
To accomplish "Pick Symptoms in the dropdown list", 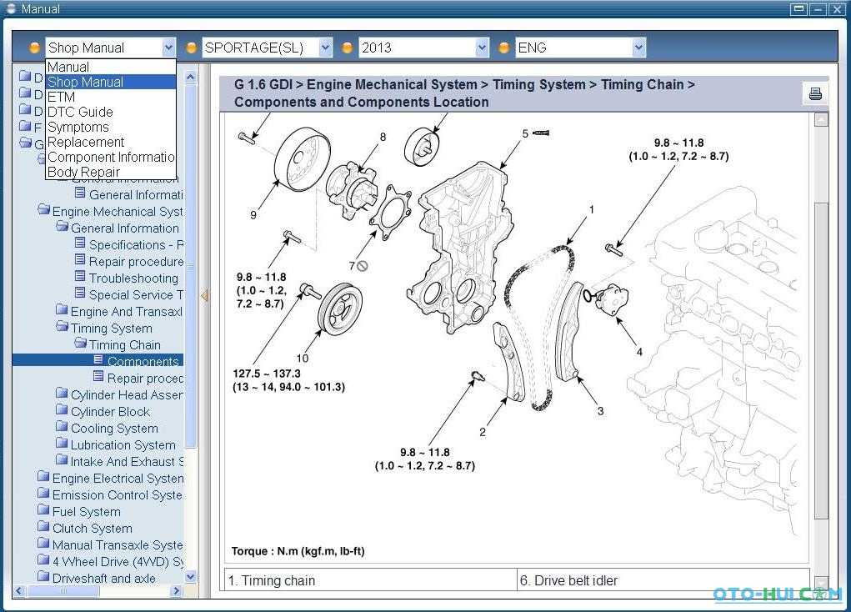I will [111, 127].
